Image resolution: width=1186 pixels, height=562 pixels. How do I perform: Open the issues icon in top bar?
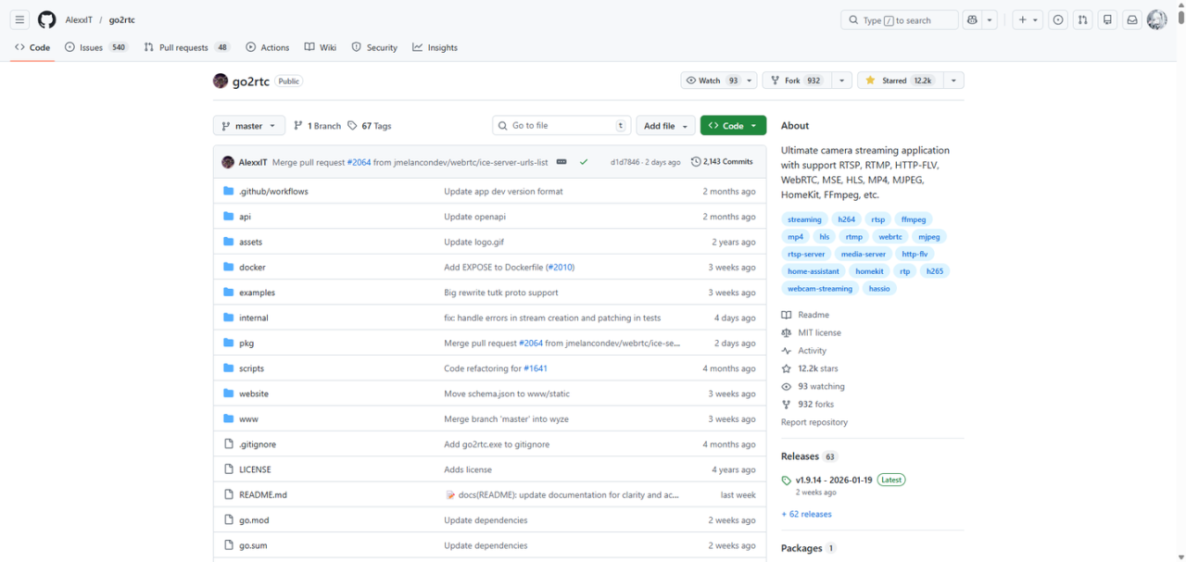click(x=1057, y=20)
